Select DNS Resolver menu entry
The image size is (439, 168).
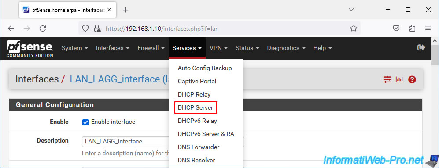point(196,160)
